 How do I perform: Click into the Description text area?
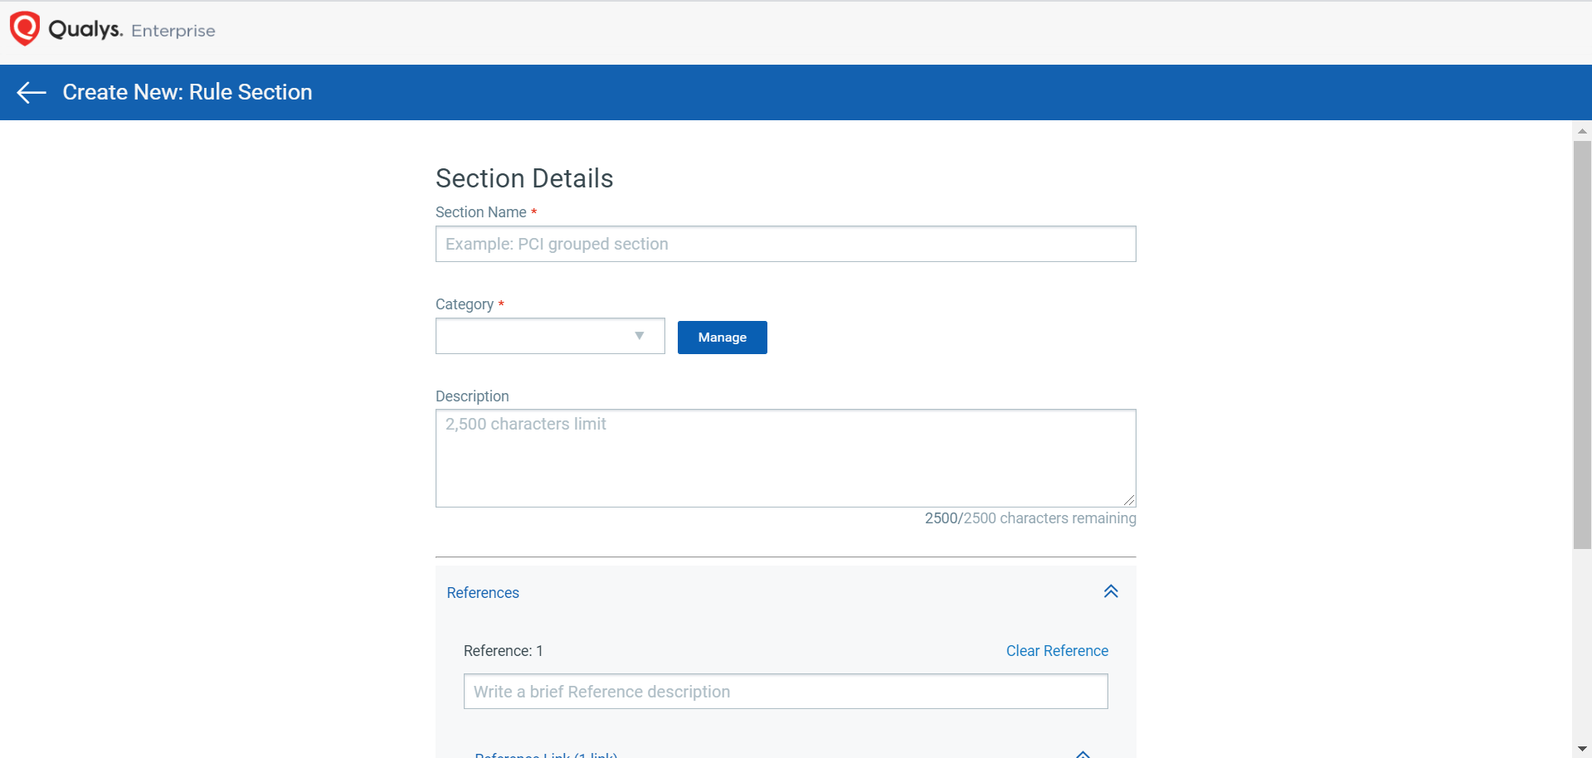pos(785,458)
